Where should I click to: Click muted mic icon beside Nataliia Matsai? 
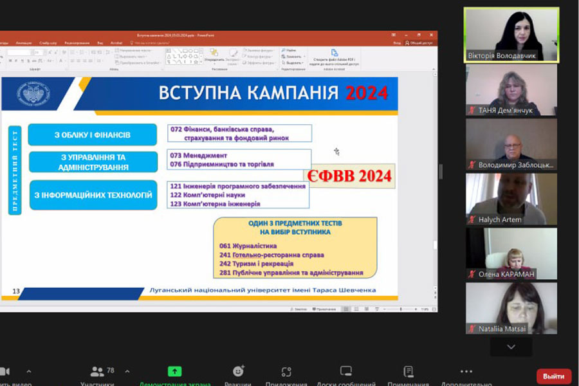coord(472,329)
